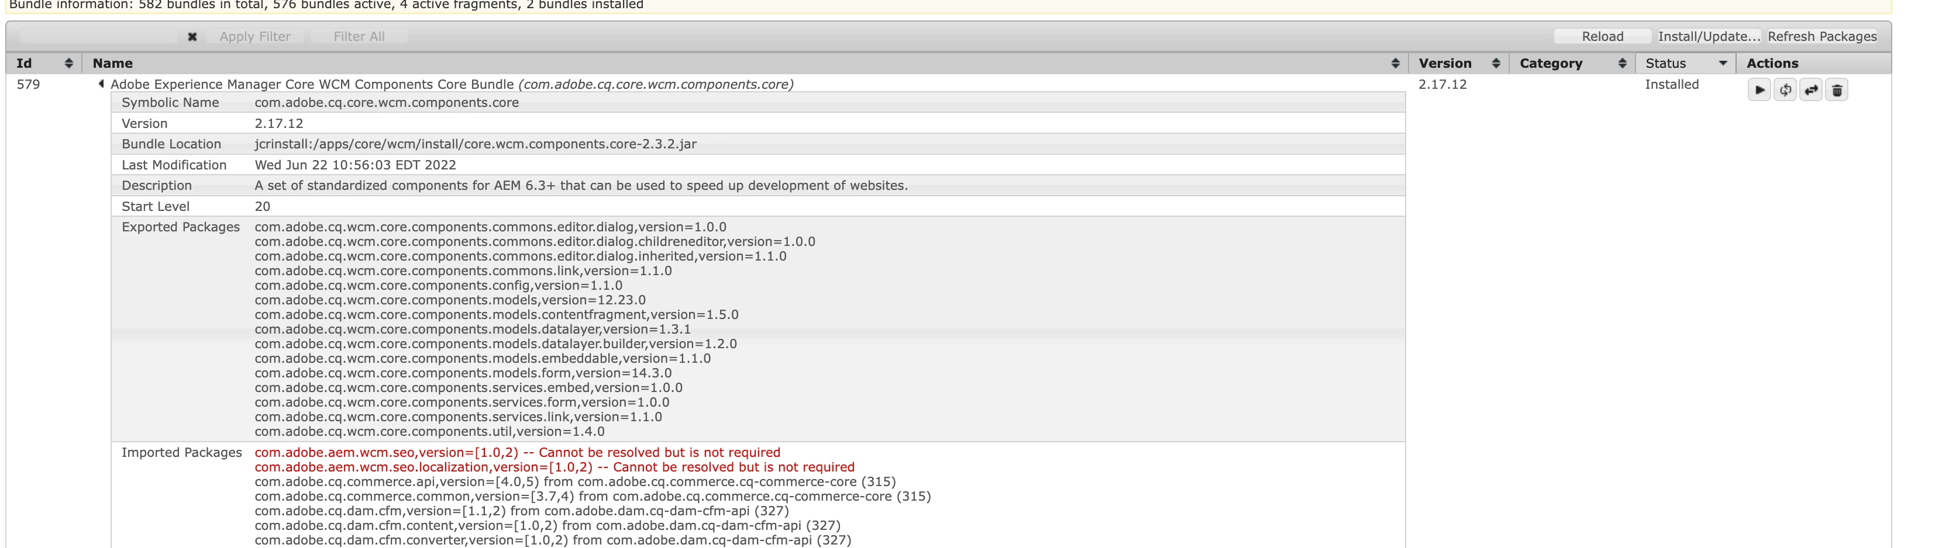Open the Status column sort arrow
1949x548 pixels.
pyautogui.click(x=1723, y=64)
